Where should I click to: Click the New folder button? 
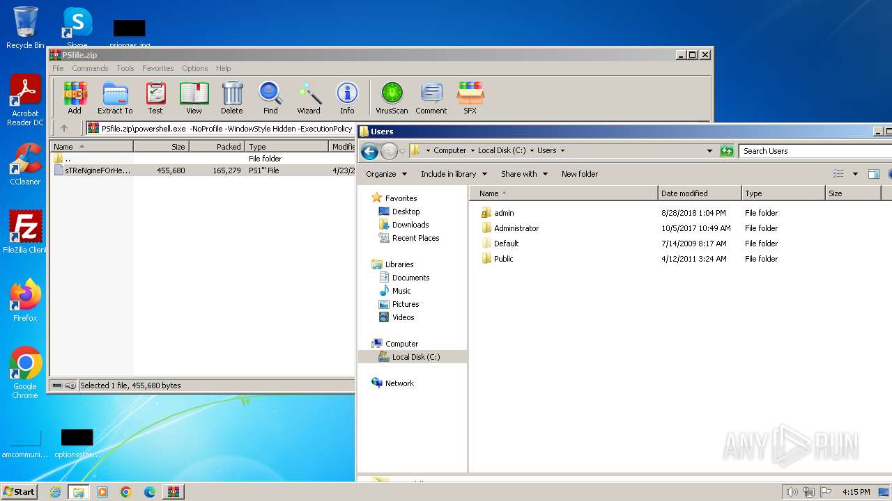coord(580,174)
